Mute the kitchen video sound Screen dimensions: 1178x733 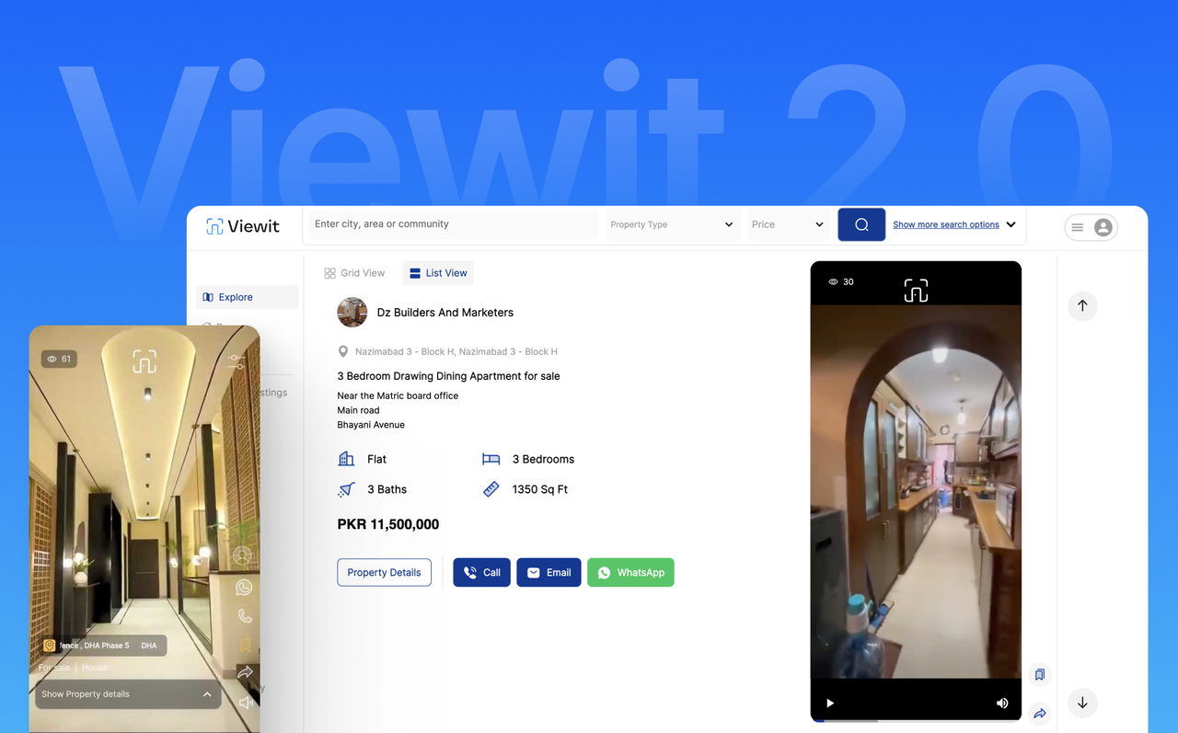point(1002,704)
